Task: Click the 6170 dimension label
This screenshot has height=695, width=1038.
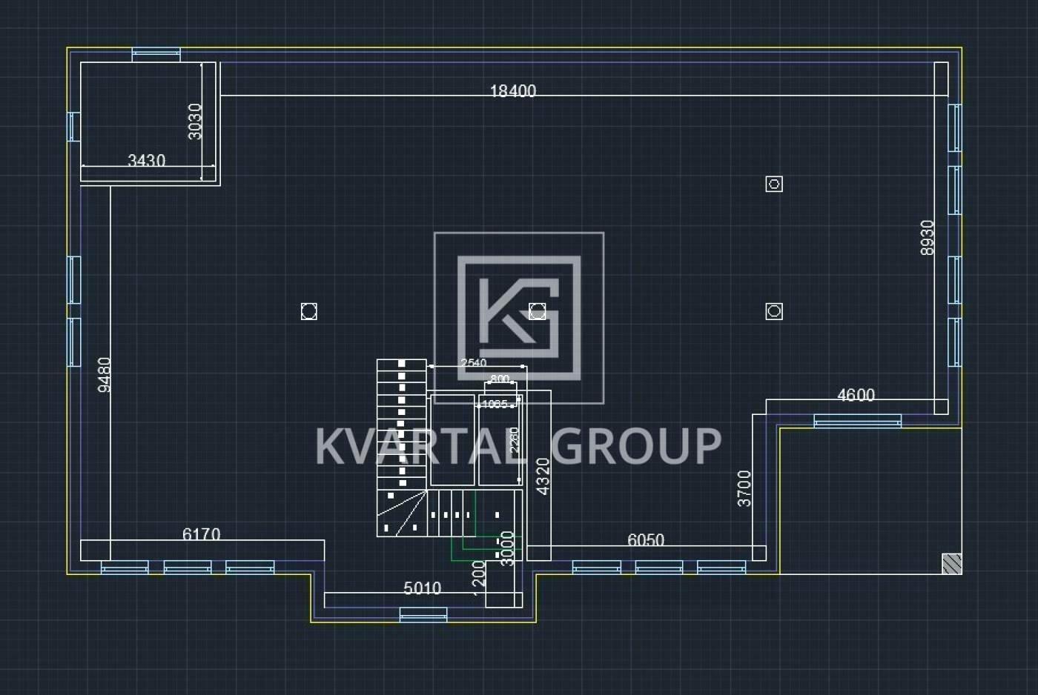Action: pyautogui.click(x=201, y=534)
